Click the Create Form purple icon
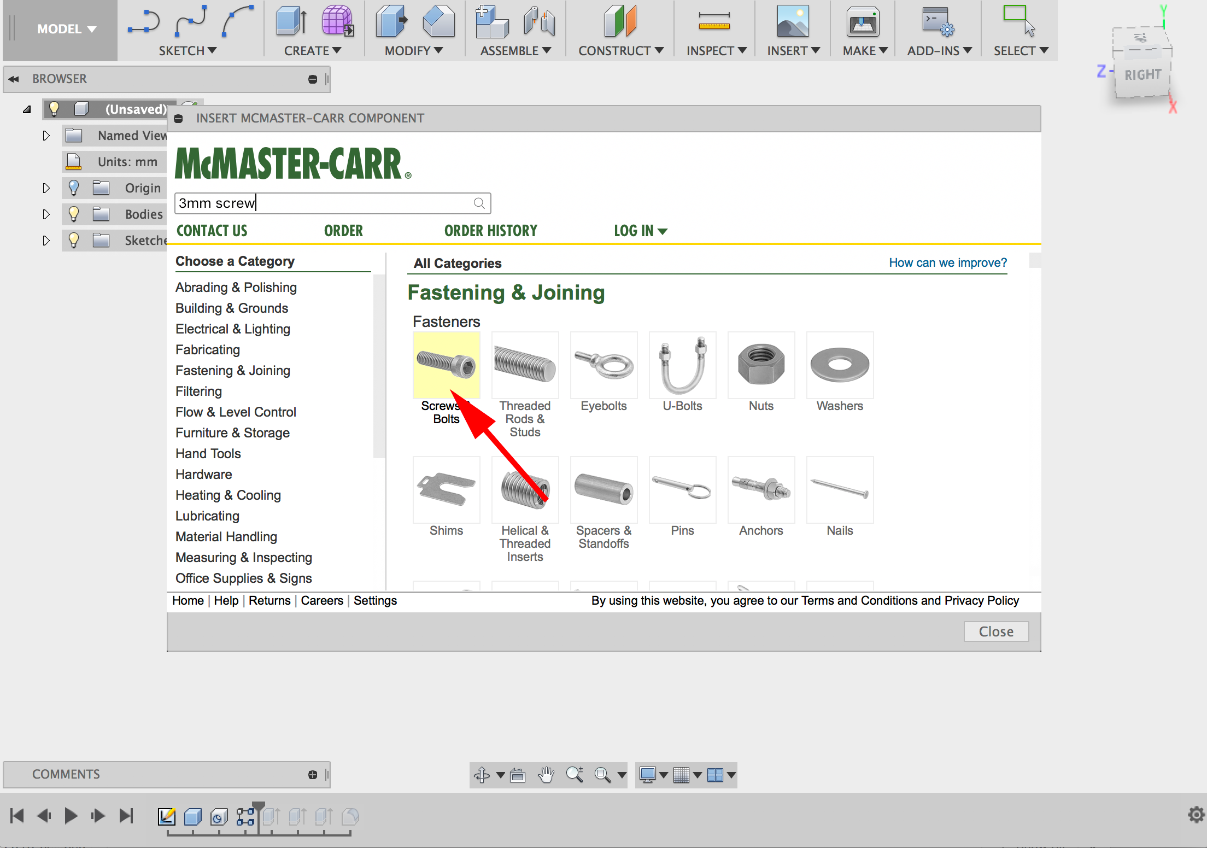 (337, 22)
